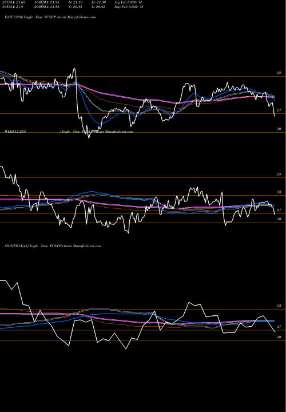The width and height of the screenshot is (286, 412).
Task: Click the 20 axis label on monthly chart
Action: [x=279, y=337]
